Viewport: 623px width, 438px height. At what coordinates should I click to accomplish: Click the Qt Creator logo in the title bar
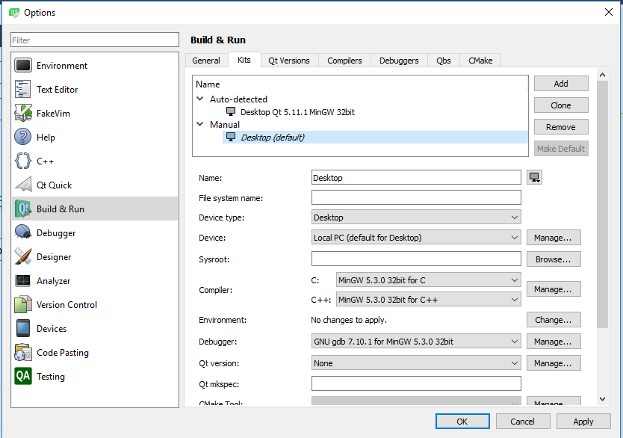(14, 12)
